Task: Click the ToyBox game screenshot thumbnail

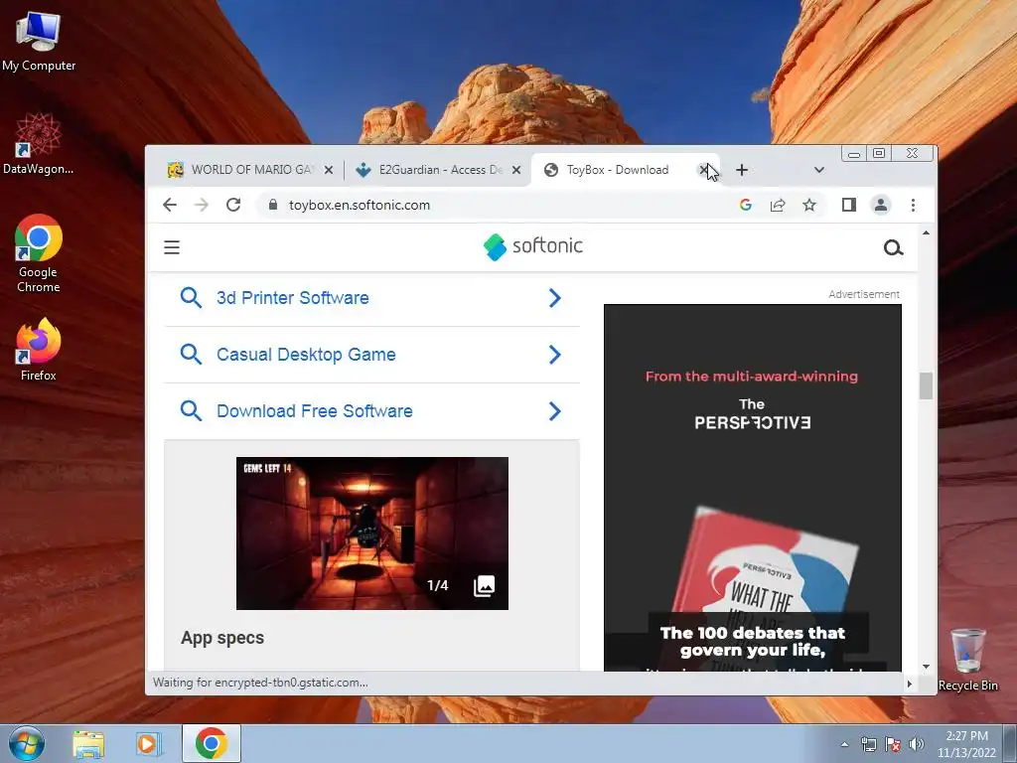Action: tap(372, 534)
